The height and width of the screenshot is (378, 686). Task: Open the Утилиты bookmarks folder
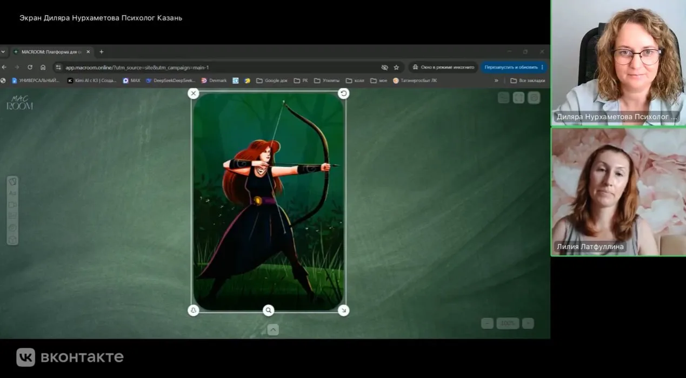click(x=327, y=80)
